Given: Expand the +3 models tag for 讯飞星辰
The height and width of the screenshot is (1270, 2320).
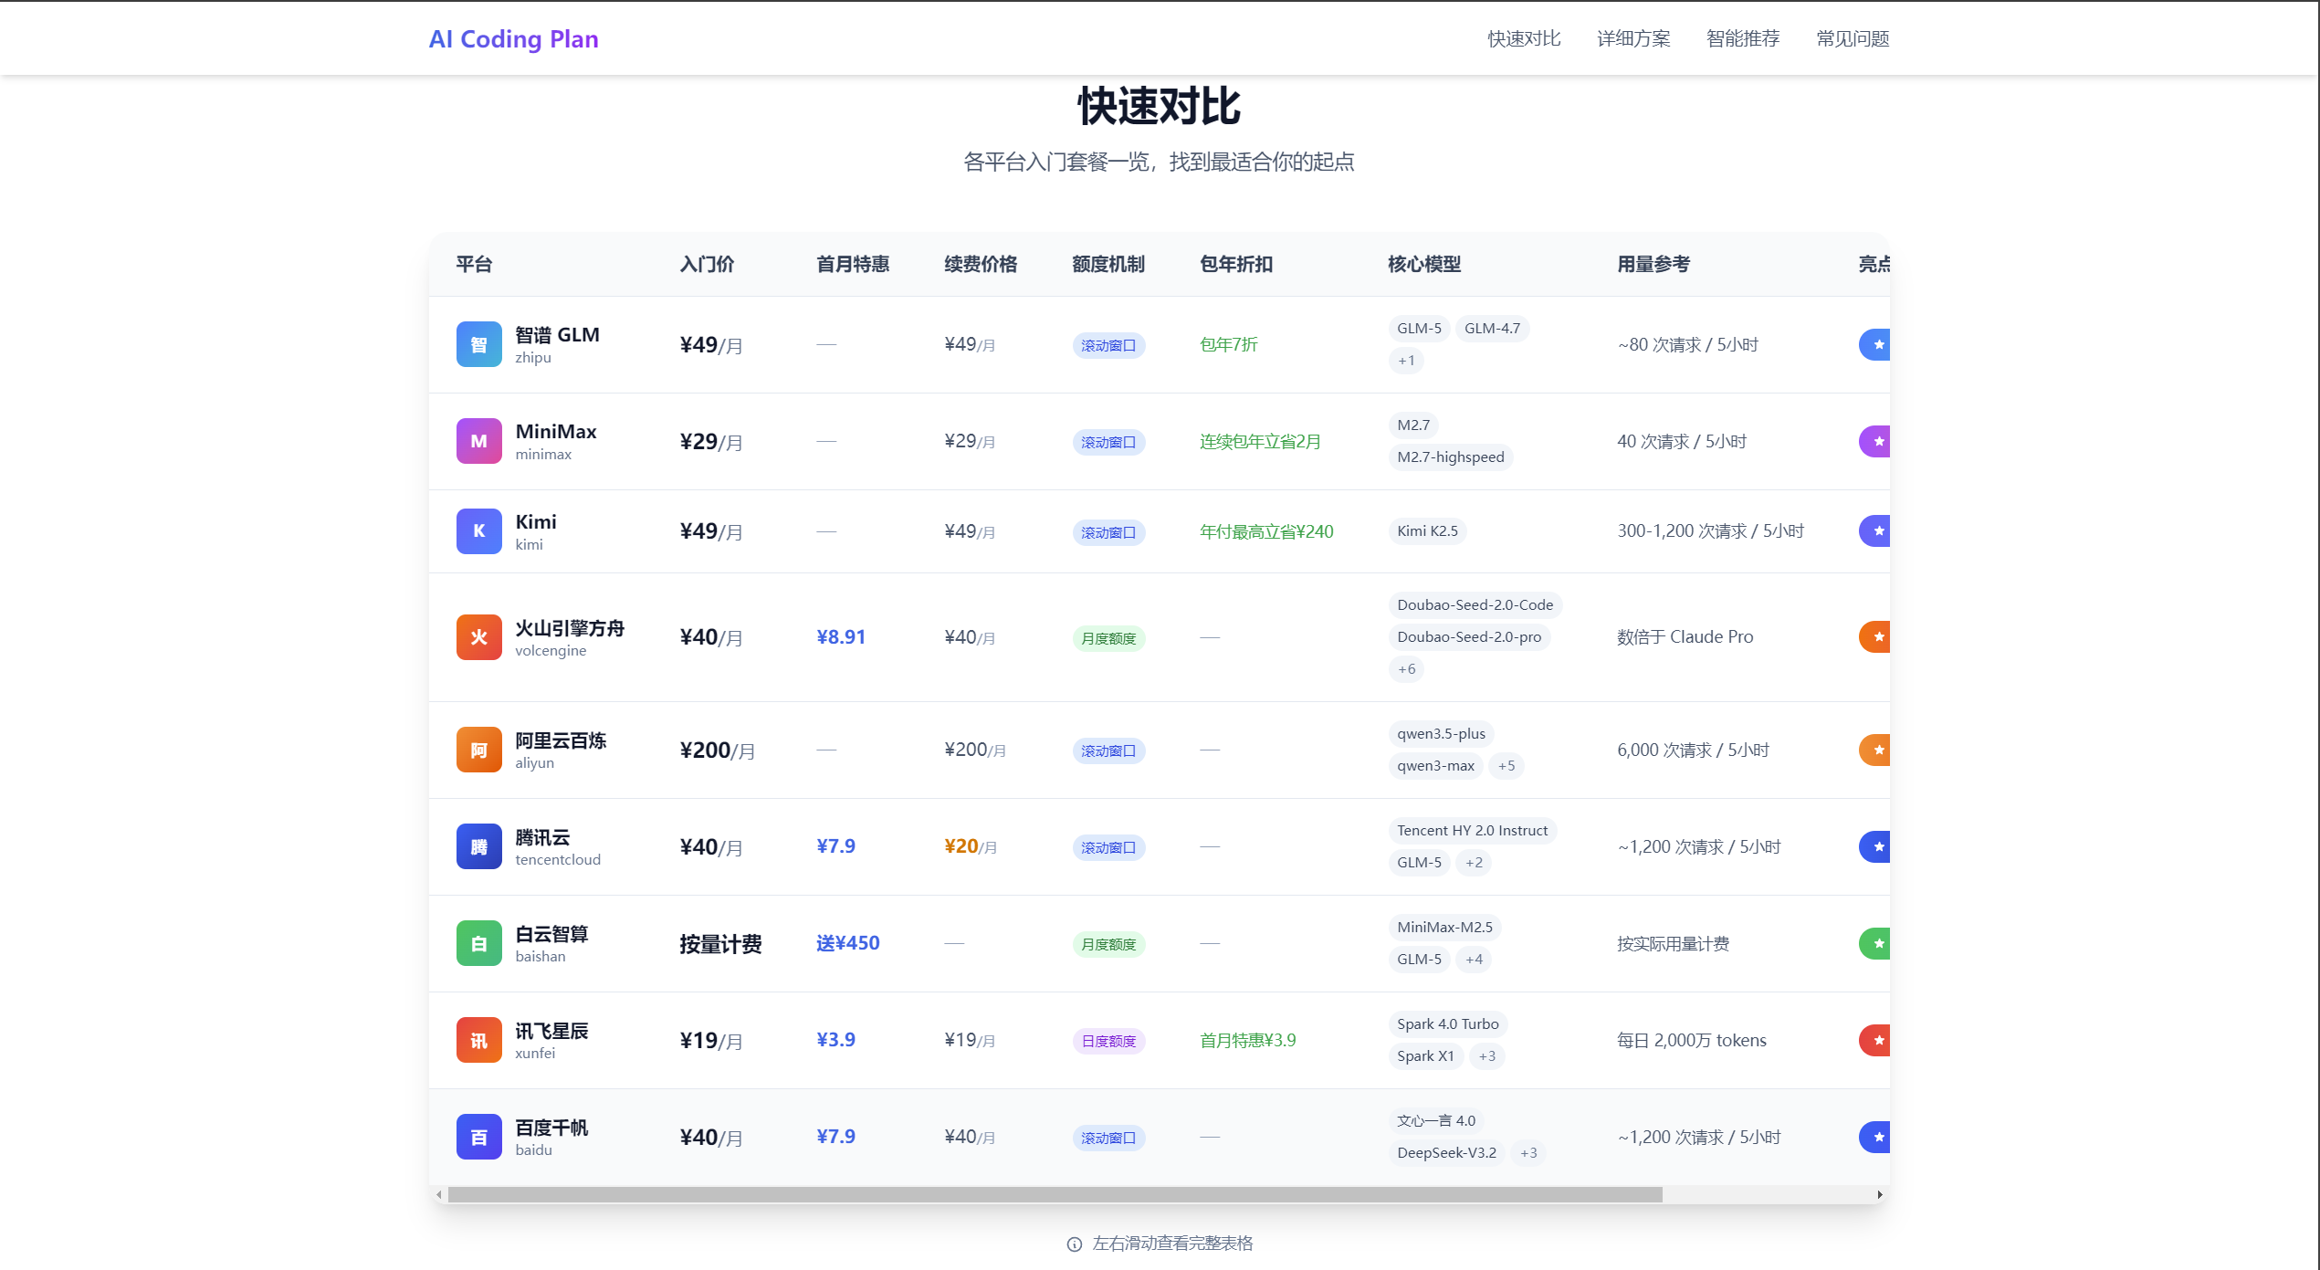Looking at the screenshot, I should 1487,1056.
